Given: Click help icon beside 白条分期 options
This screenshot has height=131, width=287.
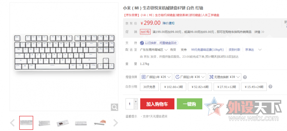Looking at the screenshot, I should (x=270, y=87).
